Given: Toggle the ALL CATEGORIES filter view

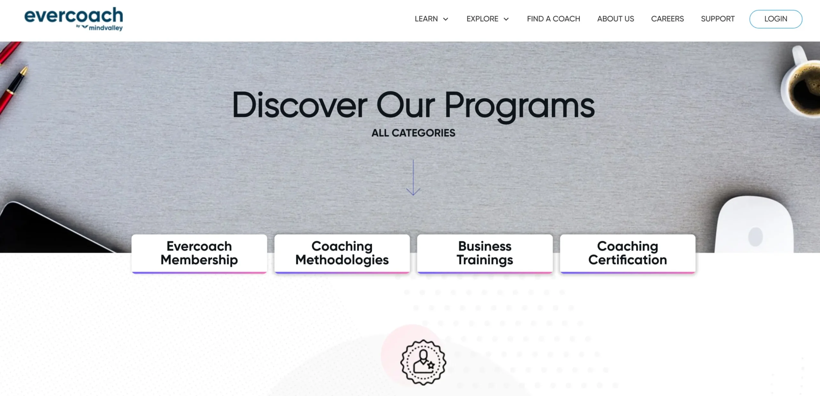Looking at the screenshot, I should [x=413, y=133].
